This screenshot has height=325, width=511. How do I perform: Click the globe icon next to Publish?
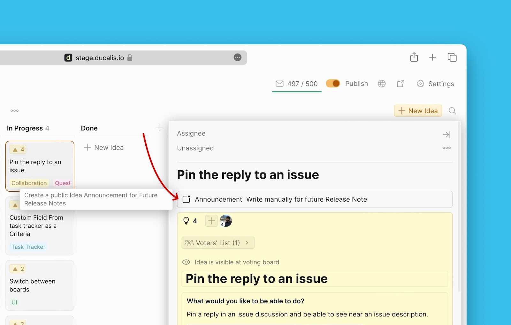[382, 84]
